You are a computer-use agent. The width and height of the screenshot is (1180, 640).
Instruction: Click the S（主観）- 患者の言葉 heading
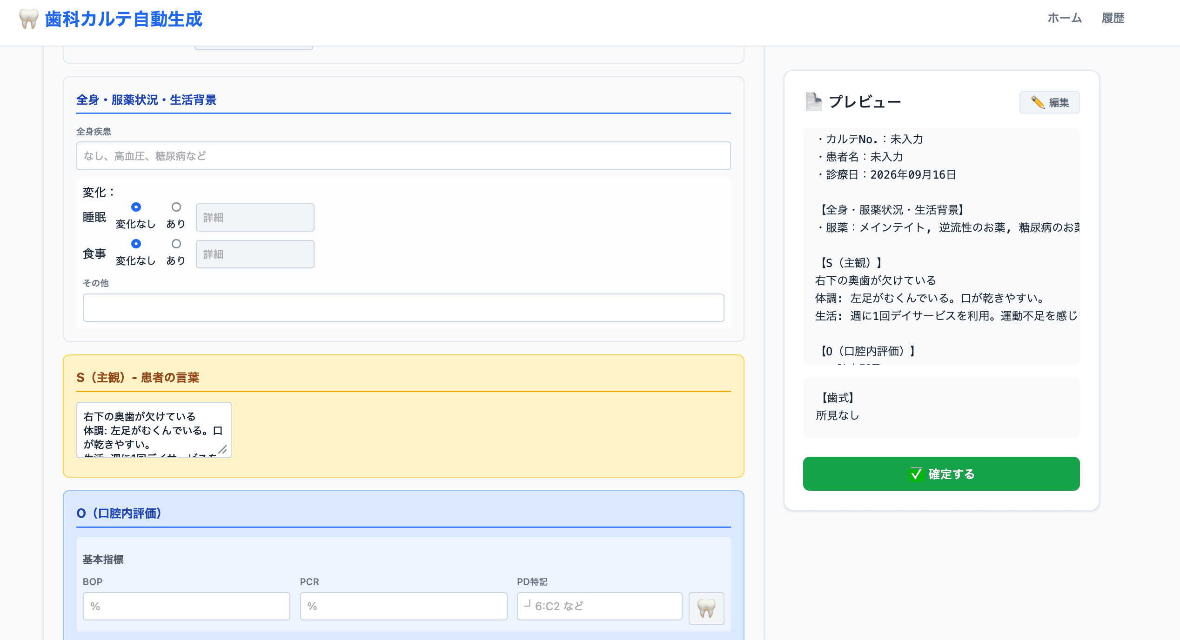(138, 377)
